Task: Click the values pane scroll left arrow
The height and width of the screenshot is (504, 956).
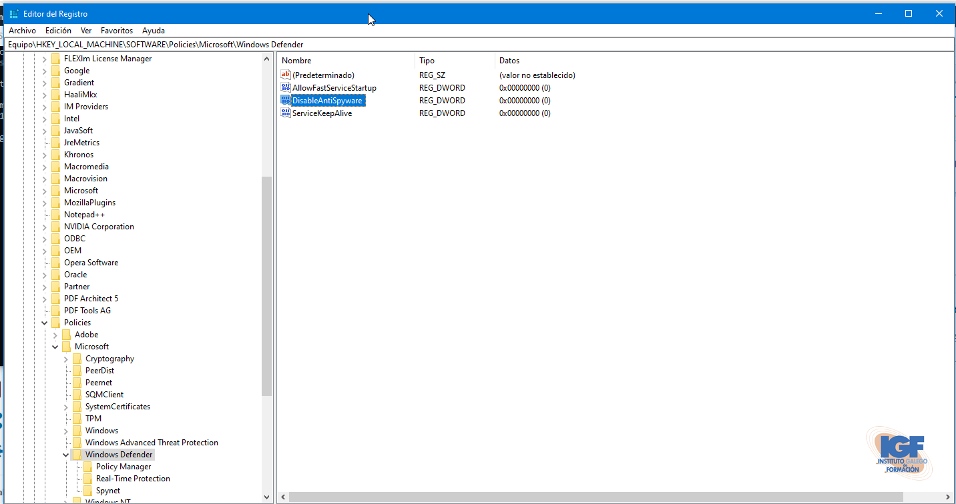Action: click(x=283, y=497)
